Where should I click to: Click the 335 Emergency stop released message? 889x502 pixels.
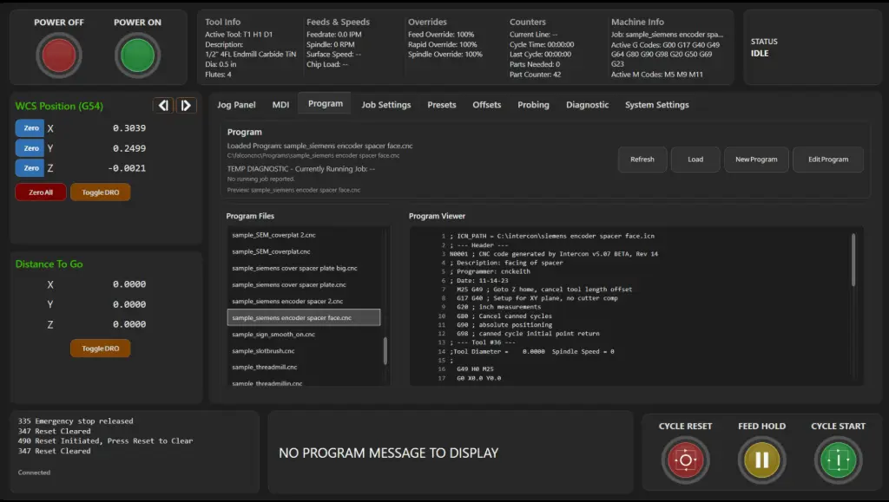76,421
